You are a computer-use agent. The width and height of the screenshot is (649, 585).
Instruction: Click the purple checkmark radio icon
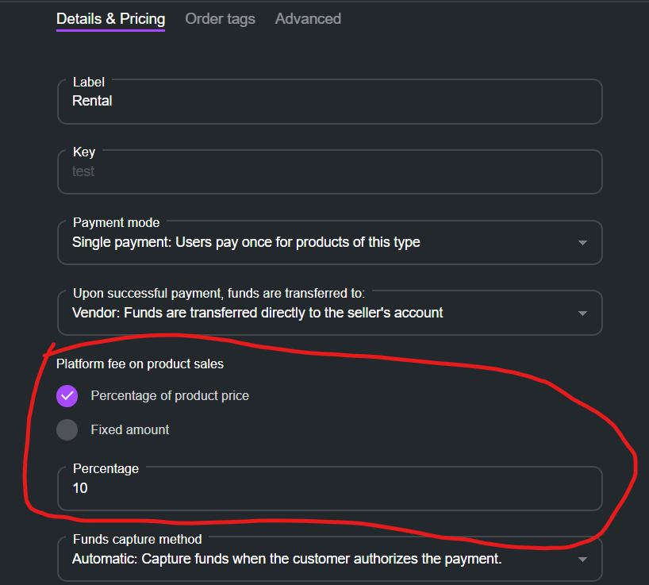click(67, 395)
